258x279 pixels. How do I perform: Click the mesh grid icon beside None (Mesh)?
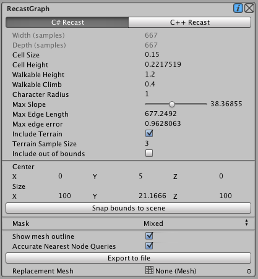(149, 270)
